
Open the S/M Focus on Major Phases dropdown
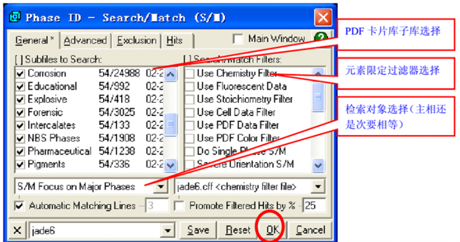pyautogui.click(x=161, y=186)
